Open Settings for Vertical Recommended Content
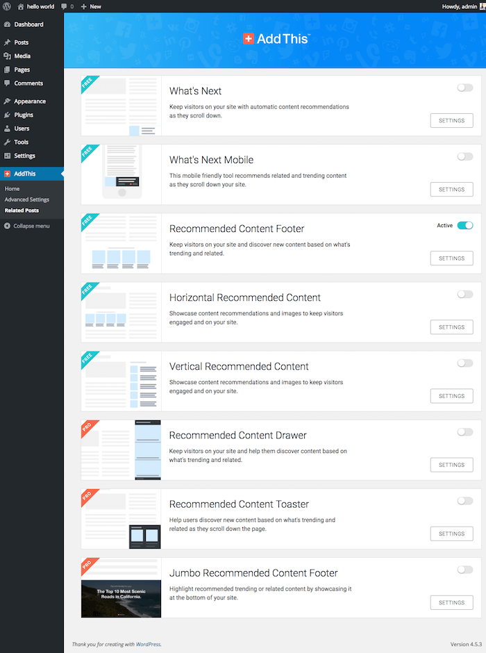 coord(451,396)
